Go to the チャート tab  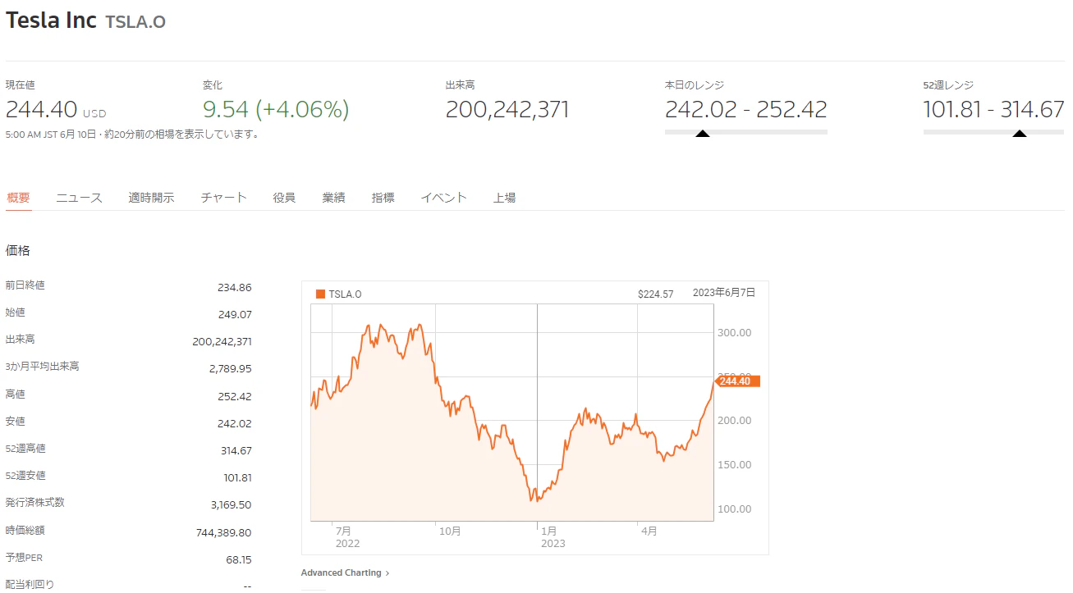click(x=223, y=198)
